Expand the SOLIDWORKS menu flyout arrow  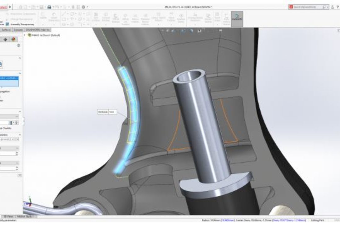pyautogui.click(x=10, y=7)
